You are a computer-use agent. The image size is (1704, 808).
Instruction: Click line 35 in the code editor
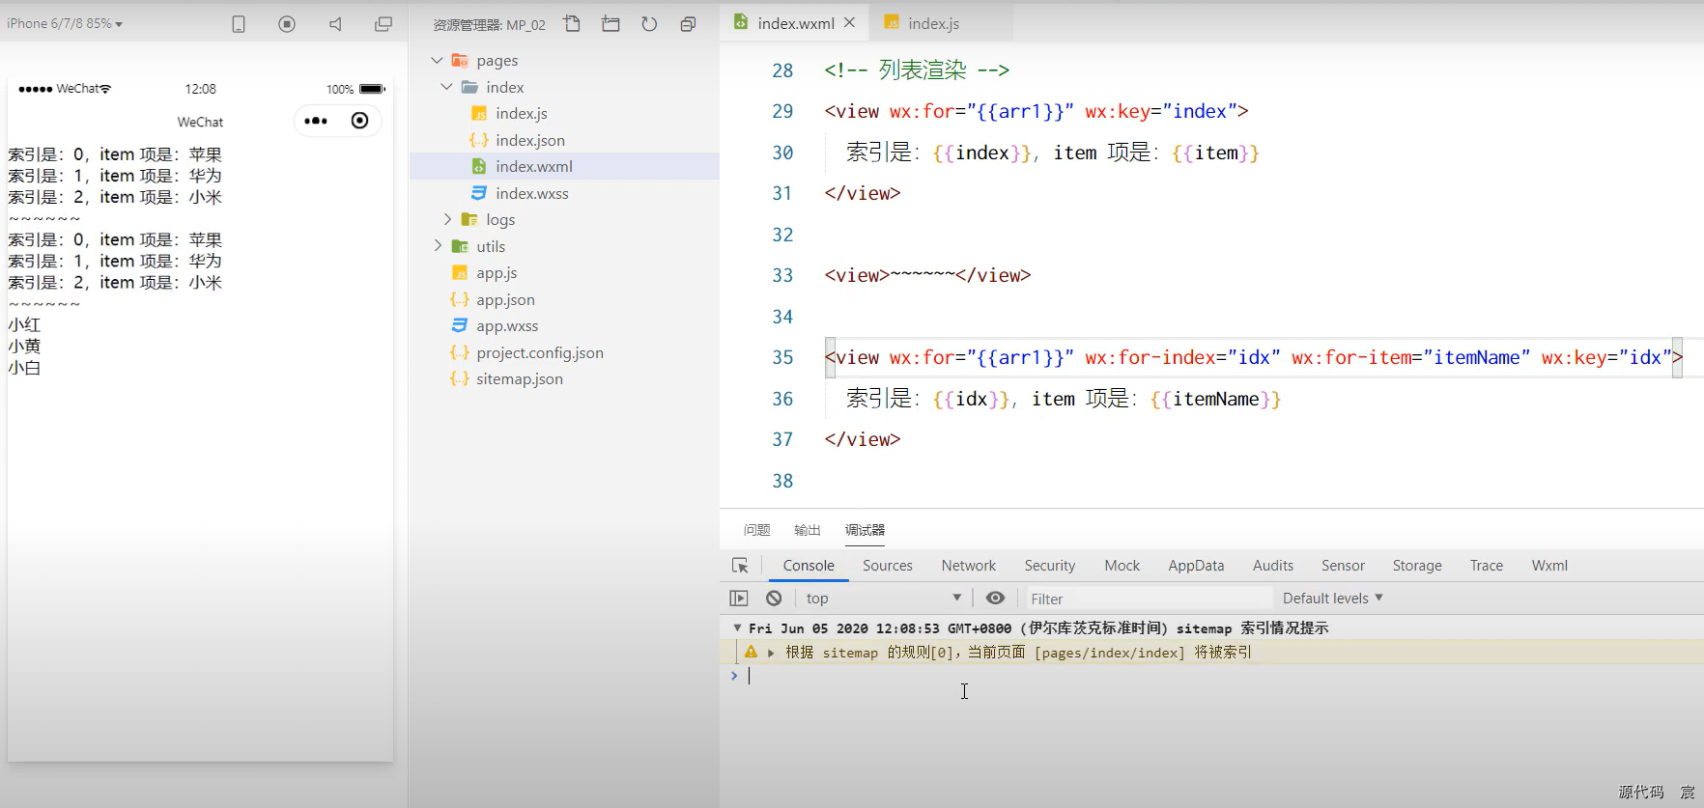point(1253,357)
